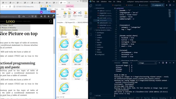Click My Passport (G:) in the breadcrumb path
This screenshot has width=176, height=99.
(70, 22)
